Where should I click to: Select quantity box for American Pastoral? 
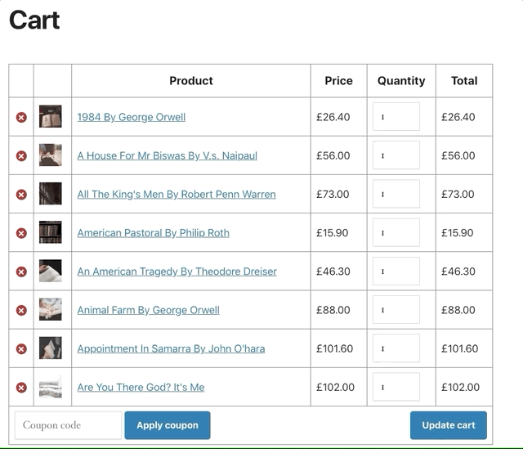click(x=396, y=233)
